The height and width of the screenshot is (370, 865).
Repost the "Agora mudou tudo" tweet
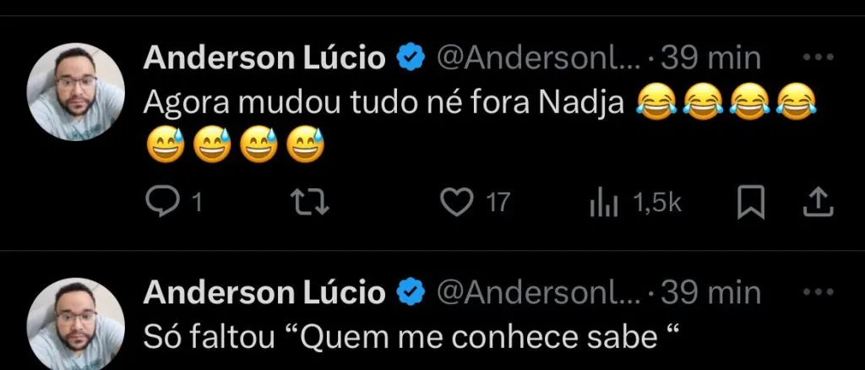click(x=315, y=203)
